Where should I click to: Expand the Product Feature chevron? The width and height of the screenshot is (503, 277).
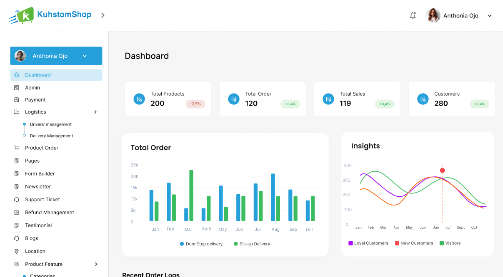coord(96,264)
